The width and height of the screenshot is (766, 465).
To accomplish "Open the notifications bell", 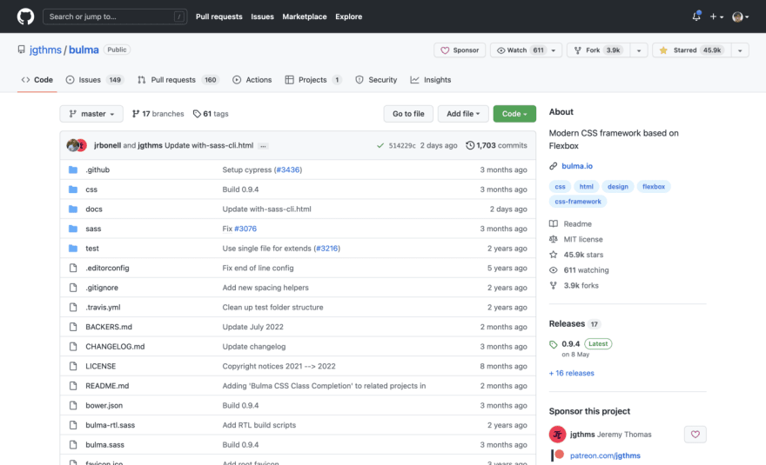I will pyautogui.click(x=696, y=17).
